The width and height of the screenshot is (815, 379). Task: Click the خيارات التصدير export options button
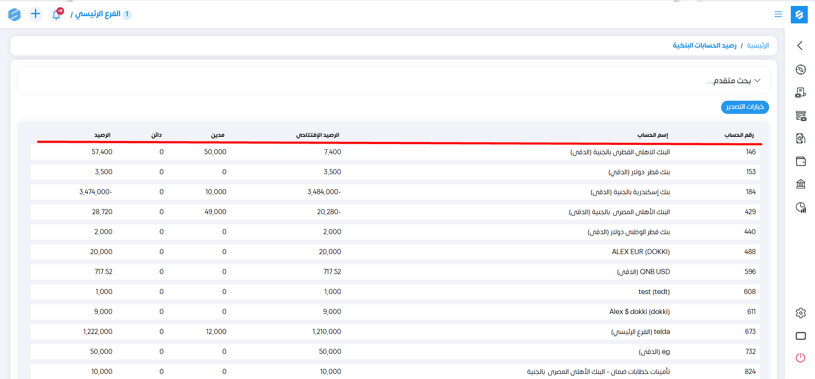[x=744, y=107]
